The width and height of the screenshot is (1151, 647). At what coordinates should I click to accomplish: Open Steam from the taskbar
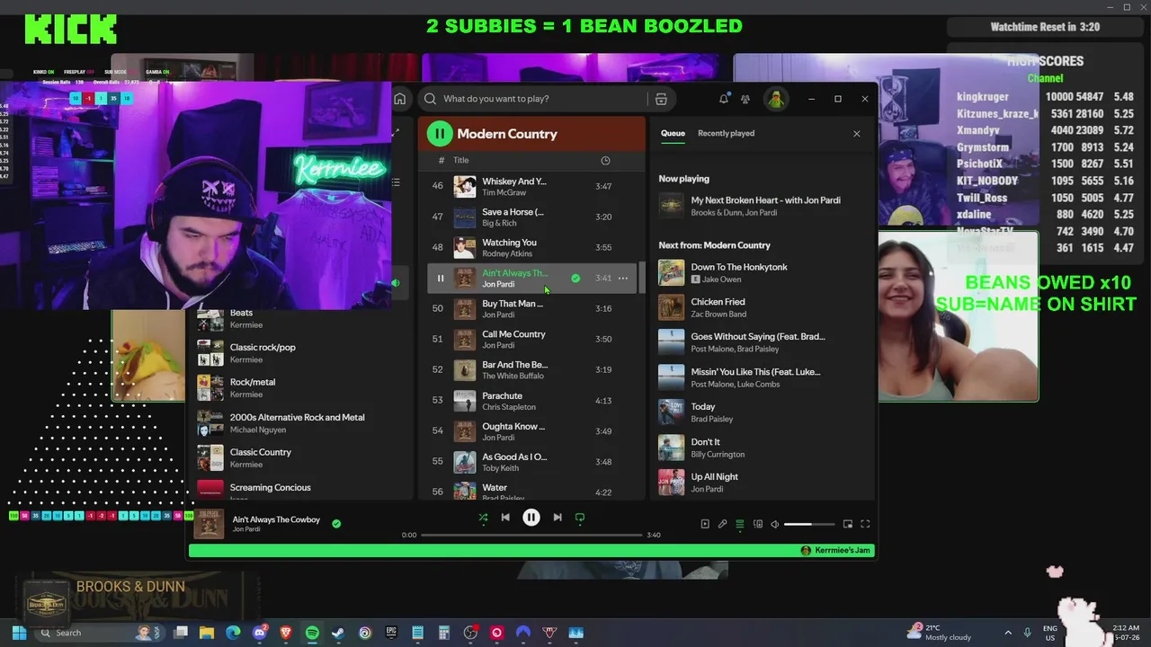point(338,633)
